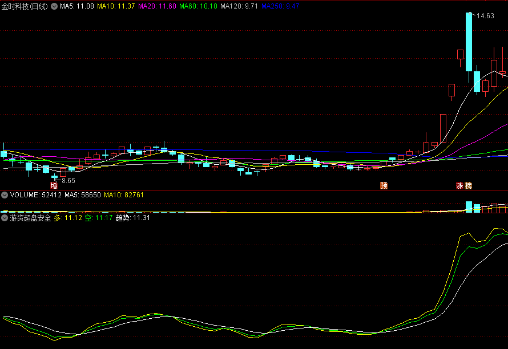
Task: Open the dropdown beside 金时科技(日线) title
Action: (x=54, y=6)
